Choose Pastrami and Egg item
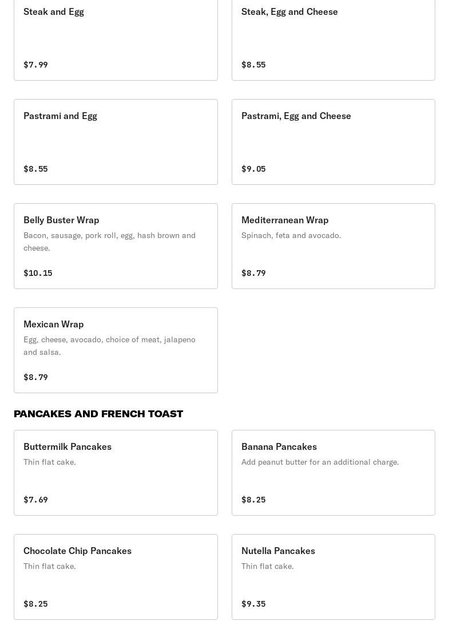This screenshot has height=621, width=449. tap(116, 142)
